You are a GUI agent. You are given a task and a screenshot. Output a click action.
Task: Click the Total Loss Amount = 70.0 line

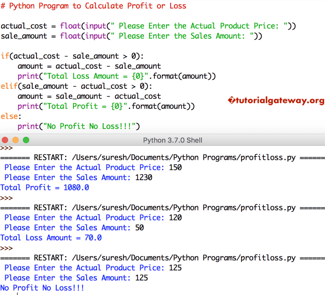click(51, 237)
